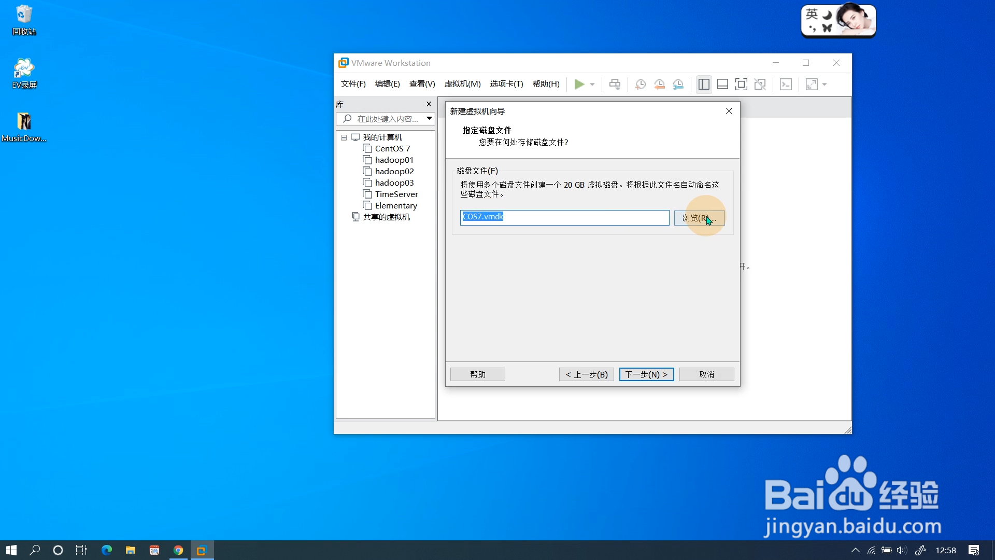
Task: Click the take snapshot clock icon
Action: [x=641, y=84]
